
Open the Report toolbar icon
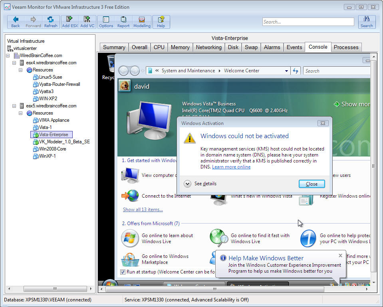tap(123, 22)
